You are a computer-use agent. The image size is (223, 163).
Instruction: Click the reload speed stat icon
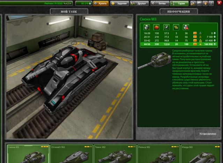pyautogui.click(x=157, y=27)
